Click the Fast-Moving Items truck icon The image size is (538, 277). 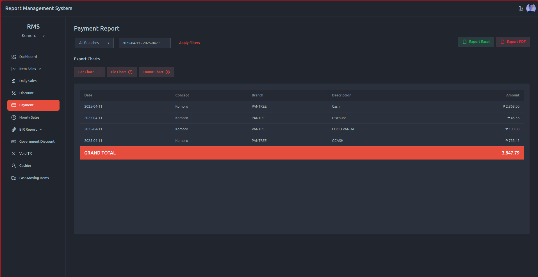(x=13, y=178)
